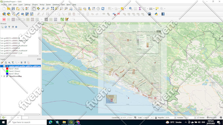The height and width of the screenshot is (125, 223).
Task: Open File Explorer from the taskbar
Action: pyautogui.click(x=64, y=122)
